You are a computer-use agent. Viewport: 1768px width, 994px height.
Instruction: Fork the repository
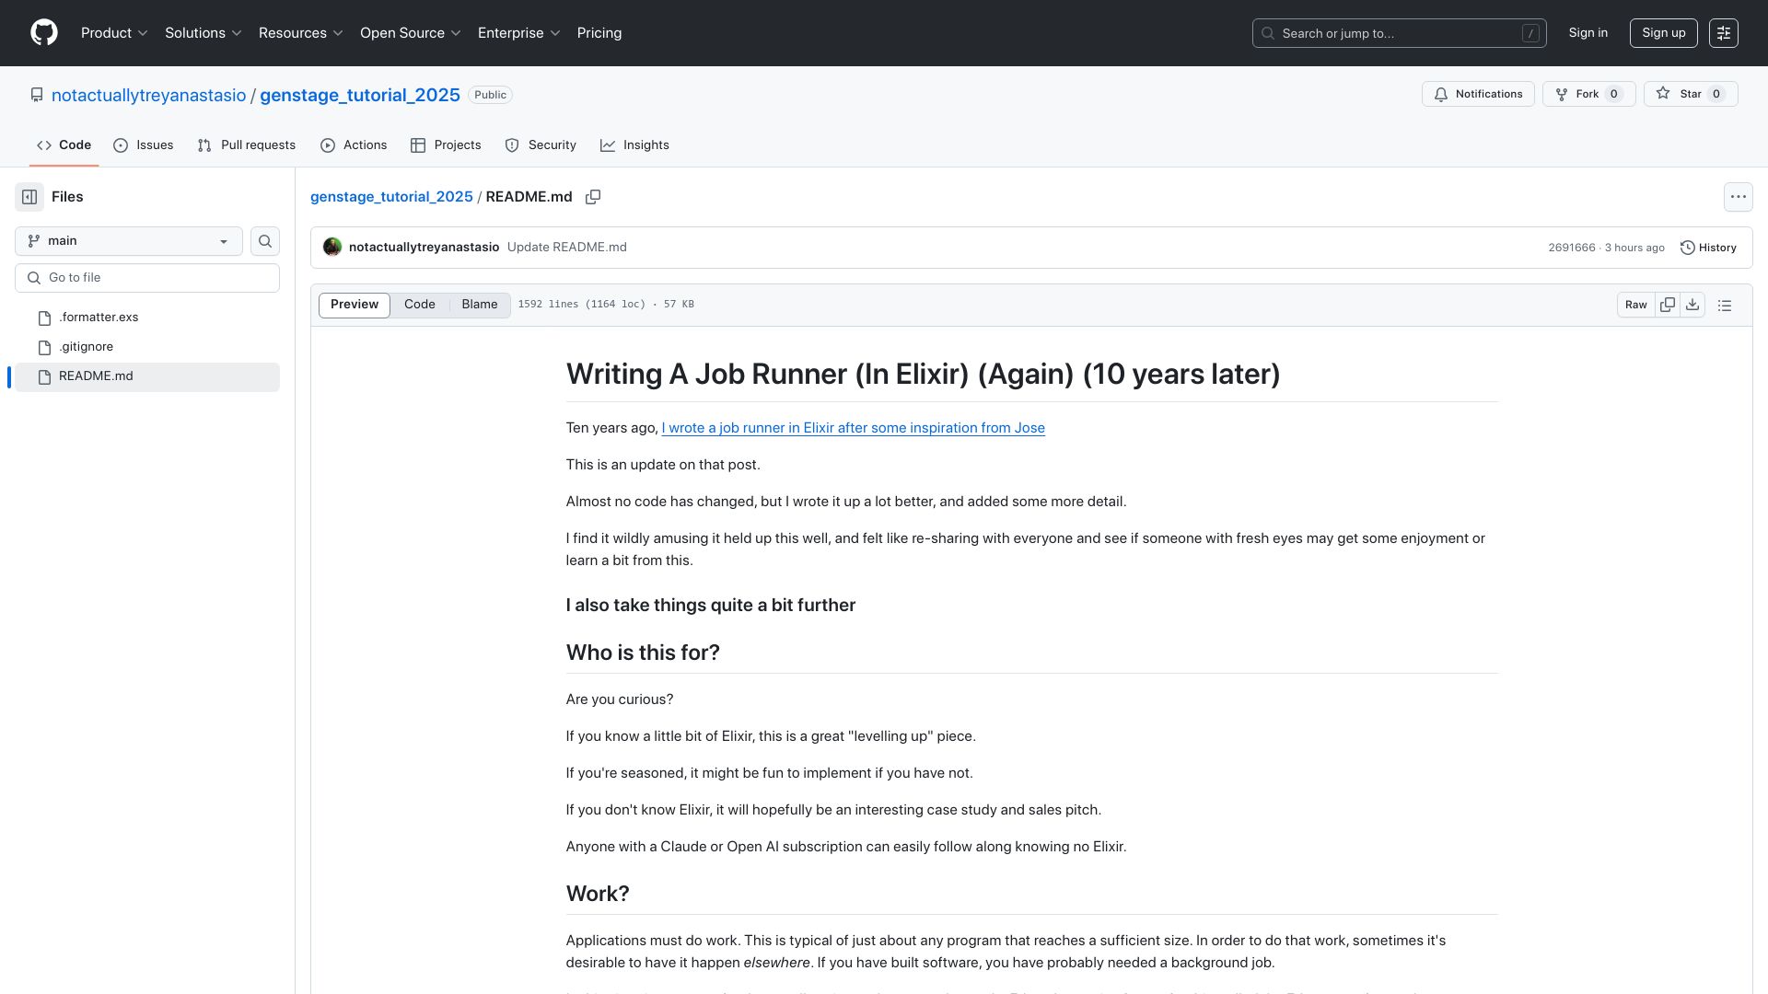tap(1588, 94)
